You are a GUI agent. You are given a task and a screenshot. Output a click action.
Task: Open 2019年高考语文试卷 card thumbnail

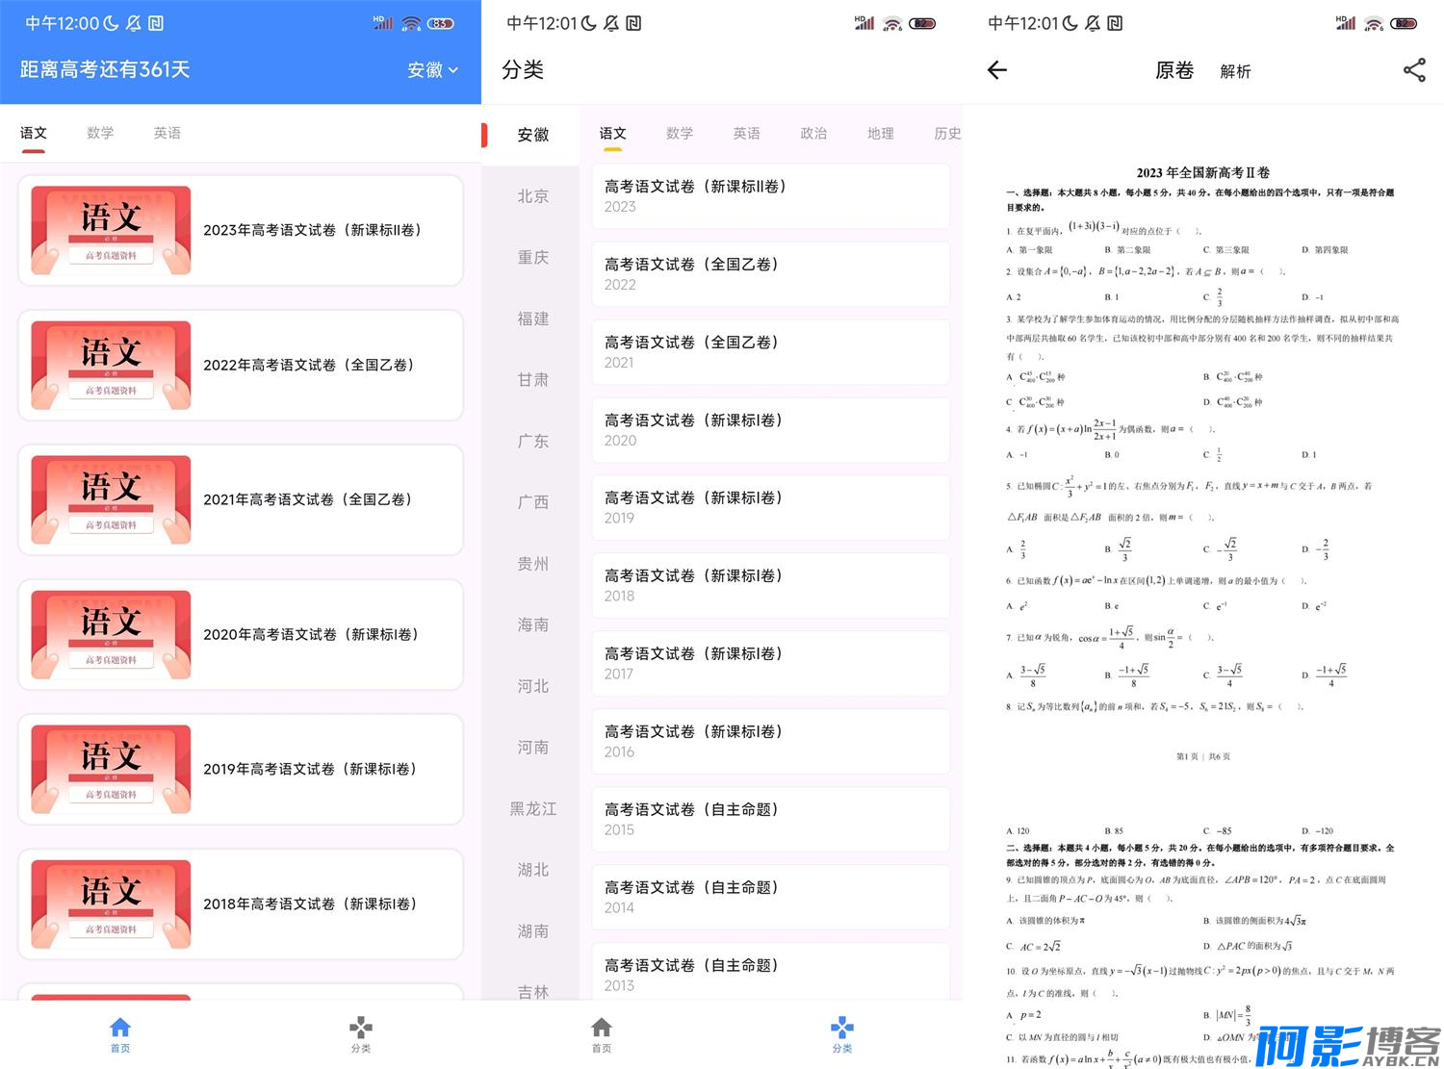click(111, 769)
